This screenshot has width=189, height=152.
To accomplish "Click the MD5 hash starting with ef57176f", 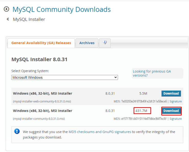I will 144,119.
